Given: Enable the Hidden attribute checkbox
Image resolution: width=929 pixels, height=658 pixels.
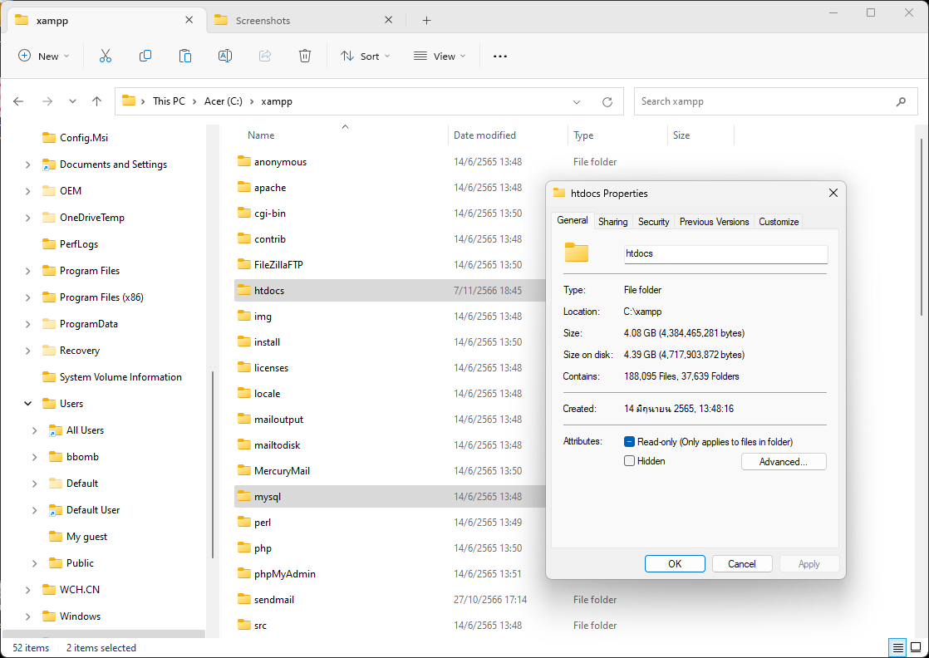Looking at the screenshot, I should coord(630,461).
